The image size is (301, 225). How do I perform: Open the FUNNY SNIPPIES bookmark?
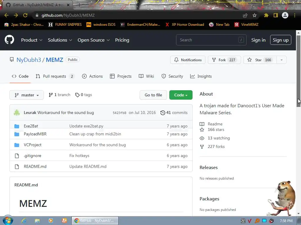(x=65, y=25)
